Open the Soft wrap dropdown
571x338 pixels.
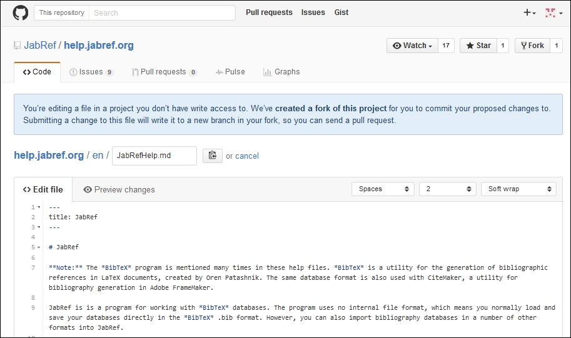(x=518, y=189)
